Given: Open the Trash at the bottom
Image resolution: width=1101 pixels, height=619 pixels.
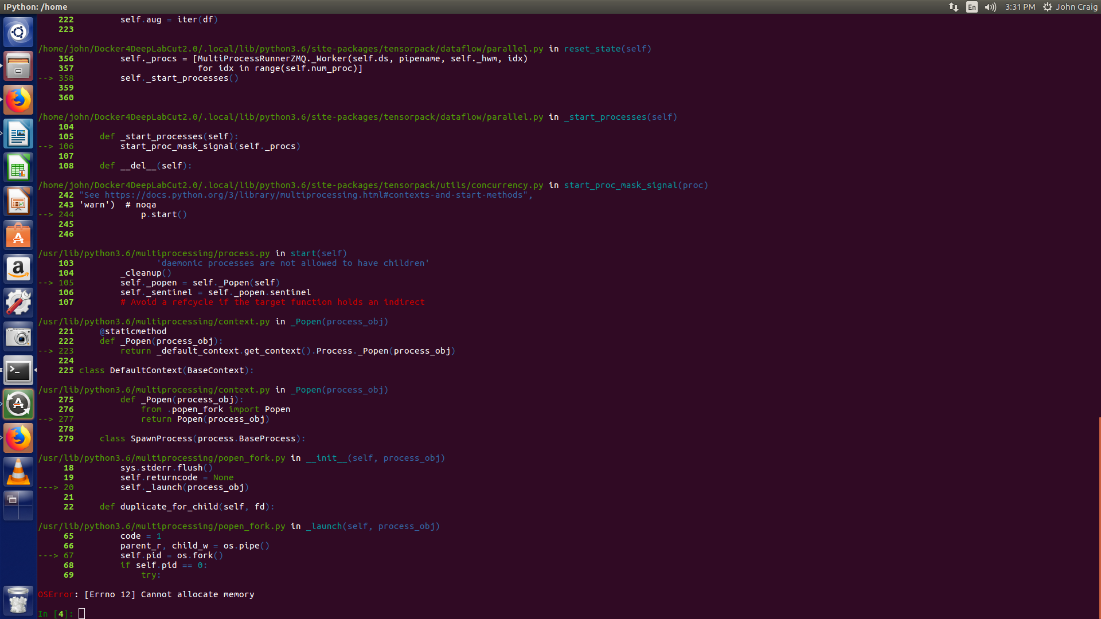Looking at the screenshot, I should [18, 600].
